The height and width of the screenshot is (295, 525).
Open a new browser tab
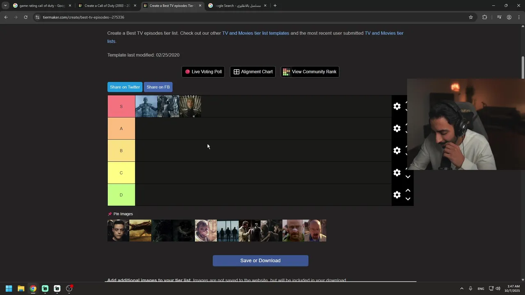click(x=275, y=6)
